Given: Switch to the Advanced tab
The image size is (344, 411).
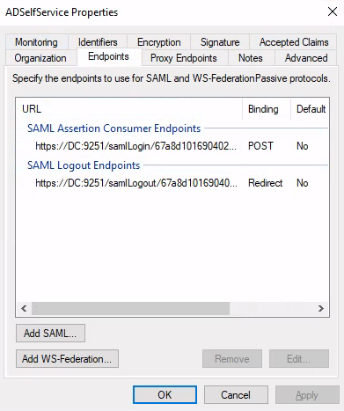Looking at the screenshot, I should pyautogui.click(x=306, y=58).
